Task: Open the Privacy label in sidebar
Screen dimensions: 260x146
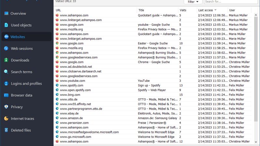Action: pos(17,107)
